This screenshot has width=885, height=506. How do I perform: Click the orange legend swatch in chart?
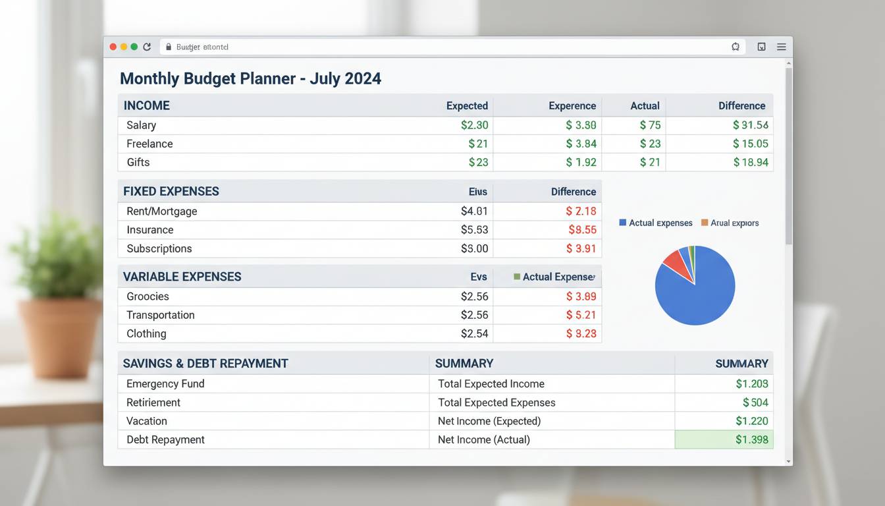pyautogui.click(x=705, y=223)
